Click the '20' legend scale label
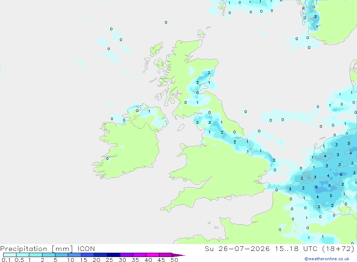Image resolution: width=357 pixels, height=262 pixels. pos(96,260)
